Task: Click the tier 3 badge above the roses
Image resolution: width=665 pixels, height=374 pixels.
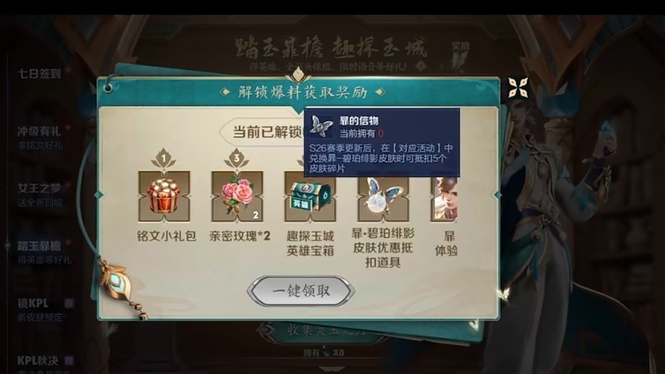Action: [x=237, y=158]
